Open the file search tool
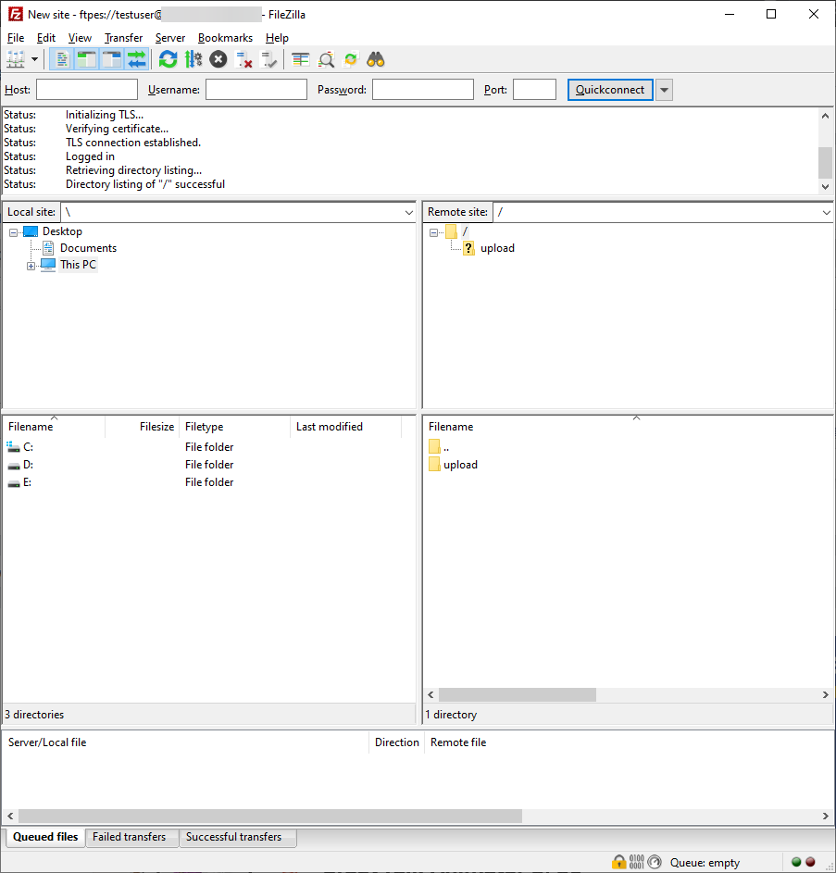Image resolution: width=836 pixels, height=873 pixels. pos(375,58)
